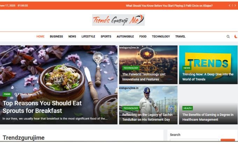Viewport: 238px width, 143px height.
Task: Go to the BUSINESS section
Action: point(56,37)
